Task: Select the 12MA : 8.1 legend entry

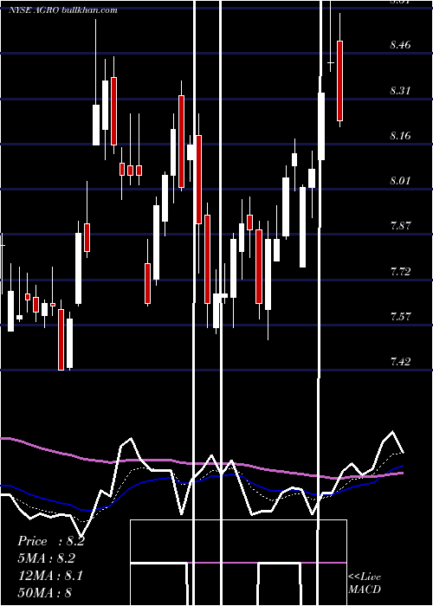Action: 50,576
